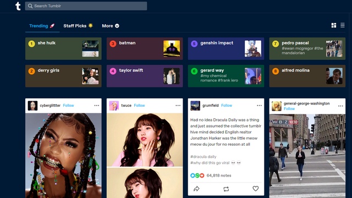Click the #my chemical romance tag text

click(x=213, y=78)
